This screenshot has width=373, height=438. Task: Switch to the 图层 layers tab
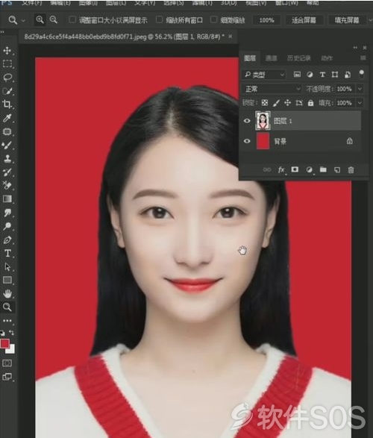coord(250,57)
